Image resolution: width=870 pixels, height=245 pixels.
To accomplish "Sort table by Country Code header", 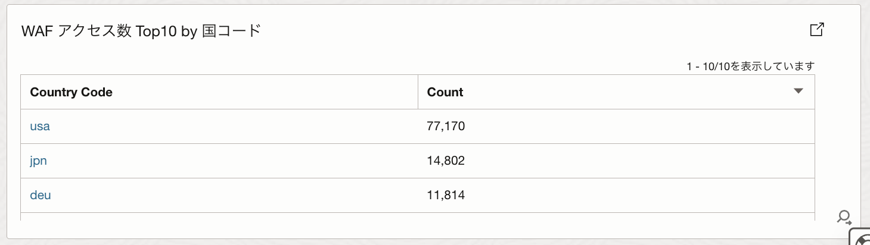I will tap(72, 92).
